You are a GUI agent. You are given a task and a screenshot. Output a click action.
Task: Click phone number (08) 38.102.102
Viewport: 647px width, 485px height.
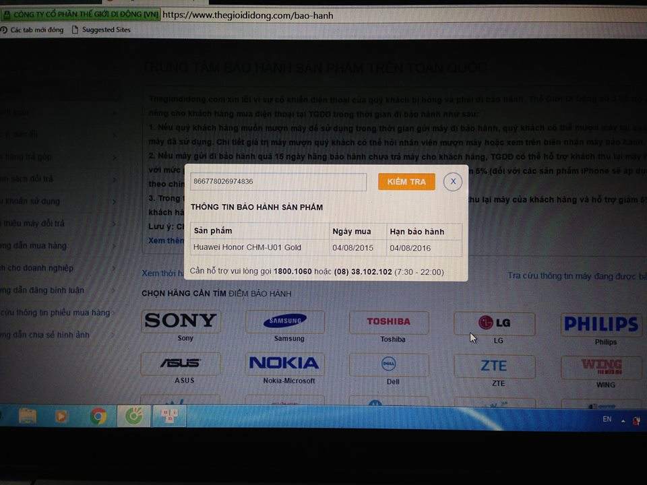[363, 271]
